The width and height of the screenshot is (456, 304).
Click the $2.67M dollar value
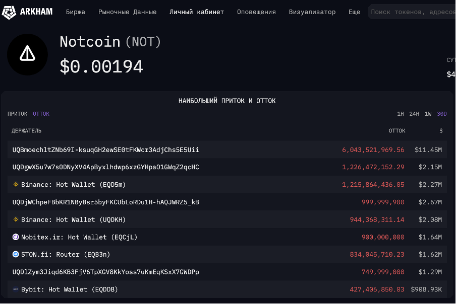click(x=430, y=202)
